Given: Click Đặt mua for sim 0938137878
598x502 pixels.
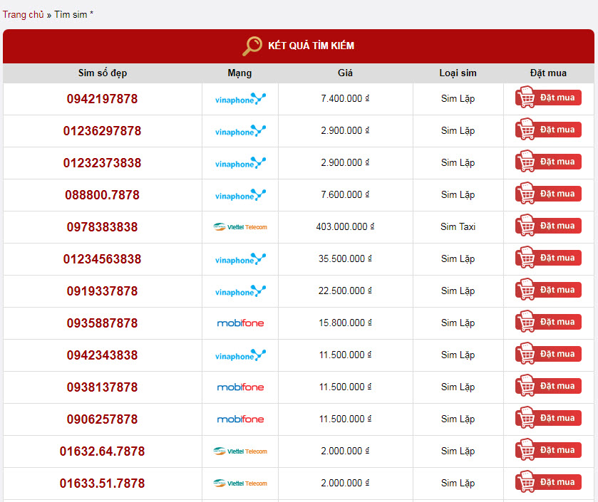Looking at the screenshot, I should click(x=548, y=385).
